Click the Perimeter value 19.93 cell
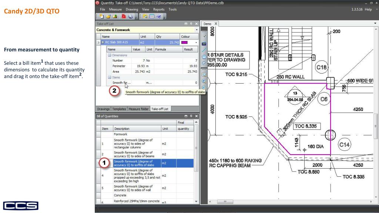The height and width of the screenshot is (213, 379). coord(138,66)
